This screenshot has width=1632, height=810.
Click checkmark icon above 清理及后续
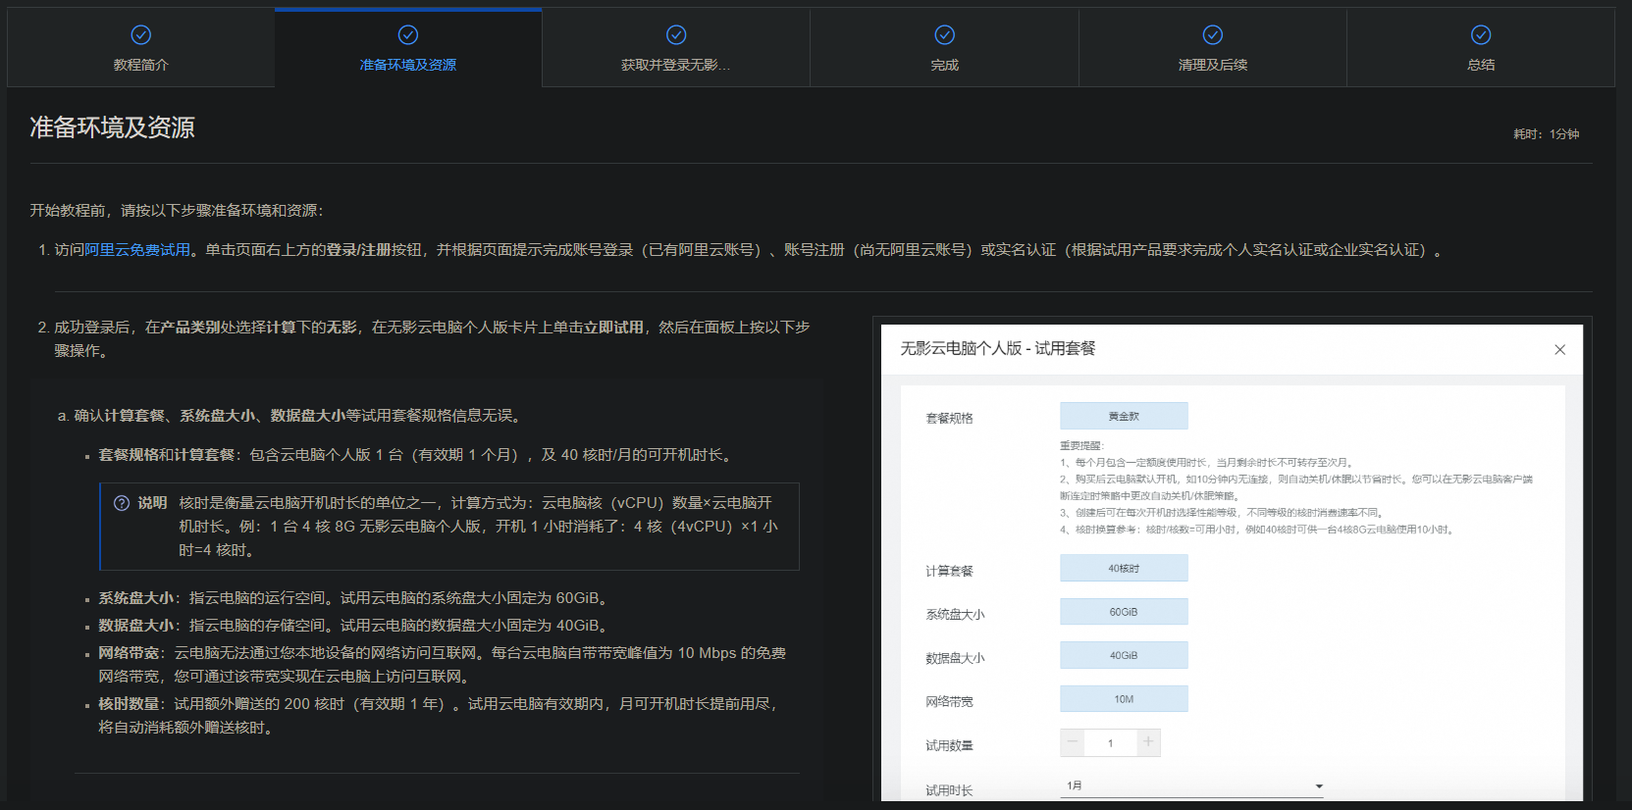point(1213,35)
